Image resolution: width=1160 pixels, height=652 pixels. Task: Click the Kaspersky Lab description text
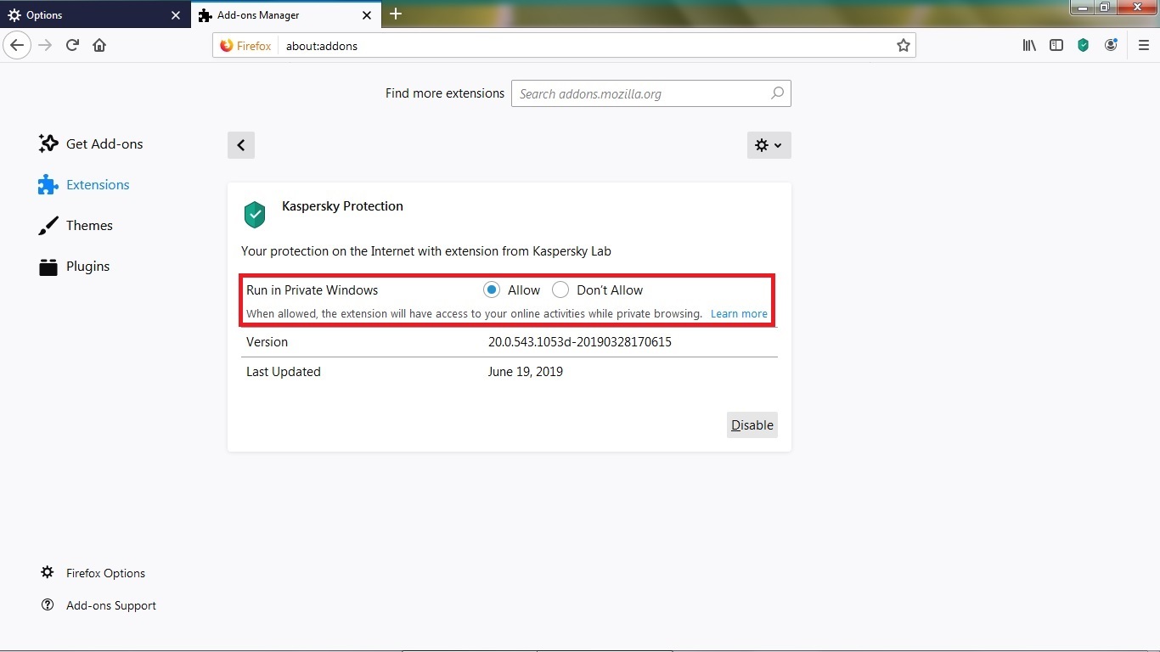426,251
